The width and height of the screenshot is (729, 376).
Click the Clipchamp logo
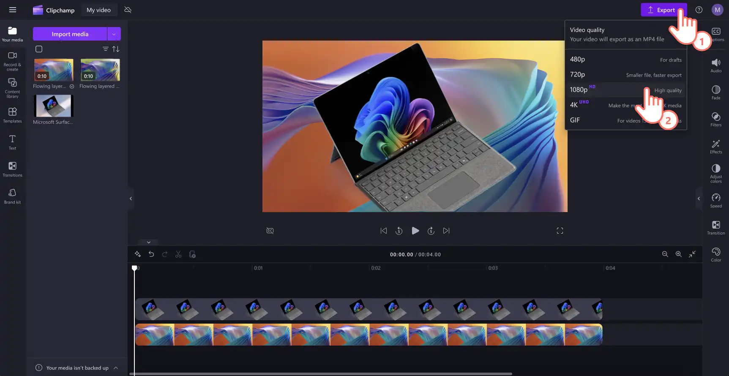click(x=54, y=10)
